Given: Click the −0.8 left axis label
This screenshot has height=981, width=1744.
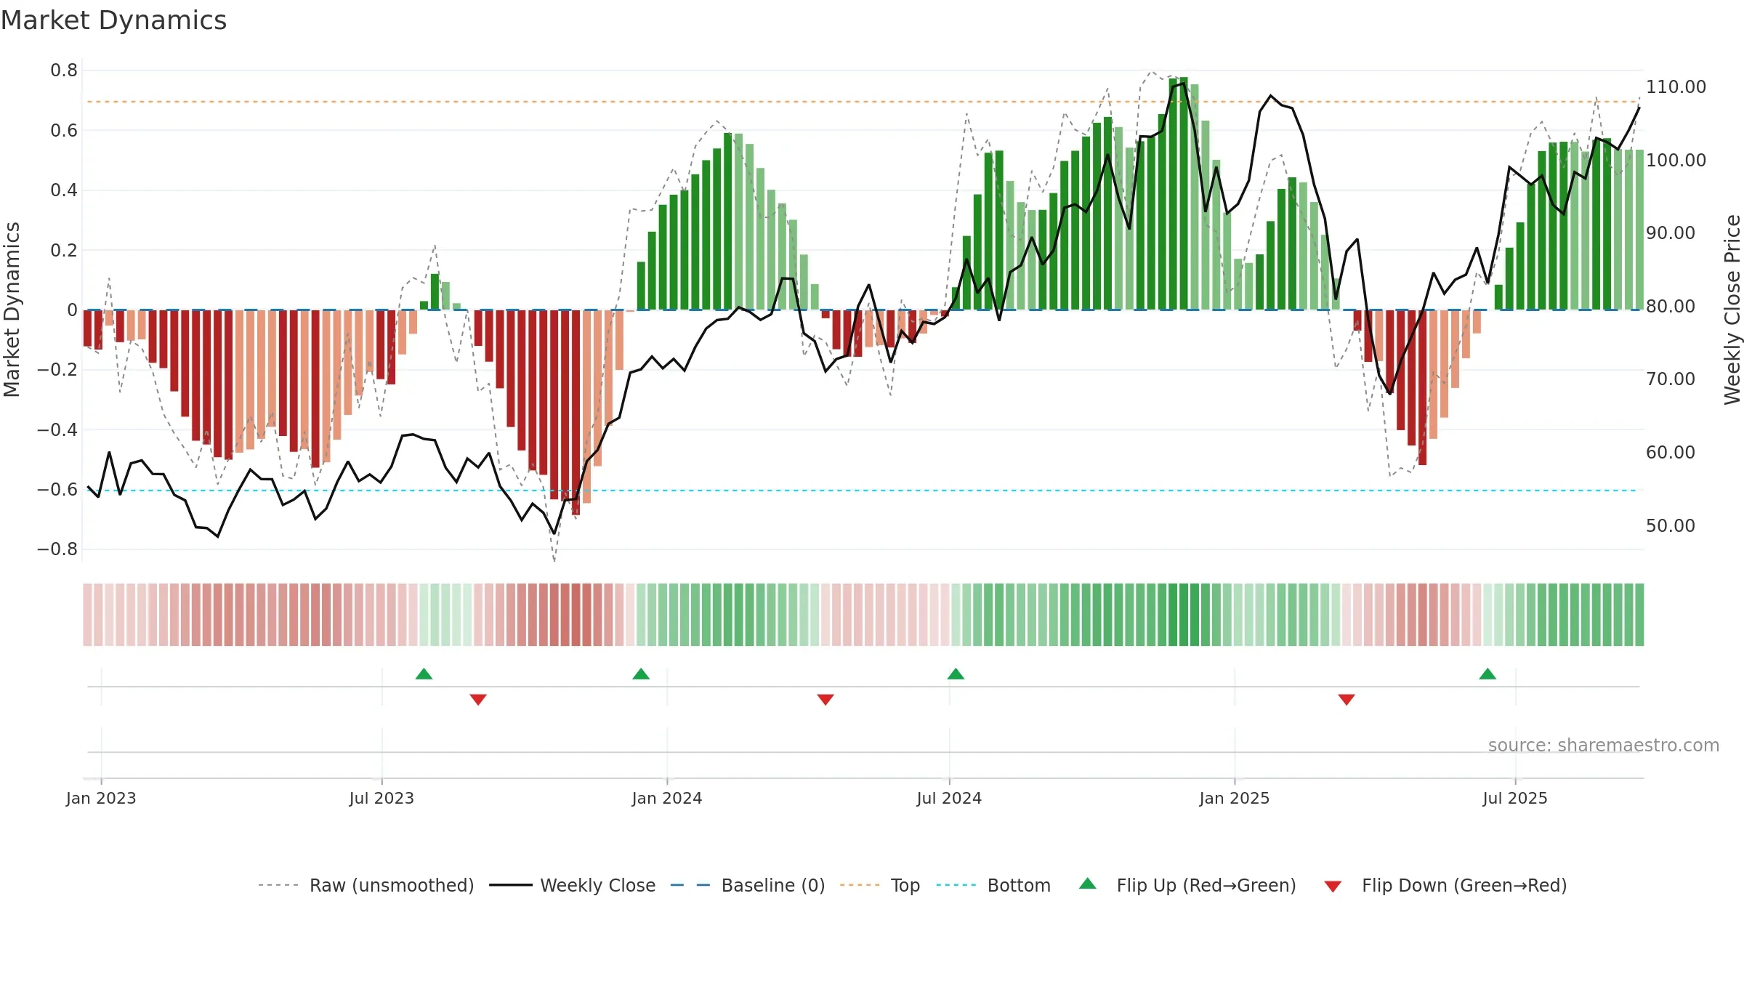Looking at the screenshot, I should (x=57, y=549).
